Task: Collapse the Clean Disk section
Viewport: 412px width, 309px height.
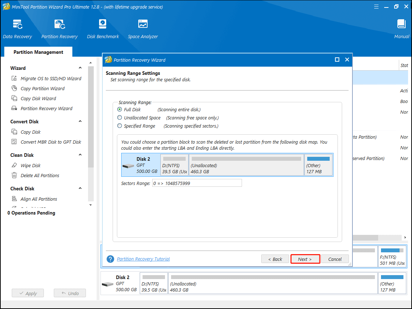Action: pyautogui.click(x=80, y=155)
